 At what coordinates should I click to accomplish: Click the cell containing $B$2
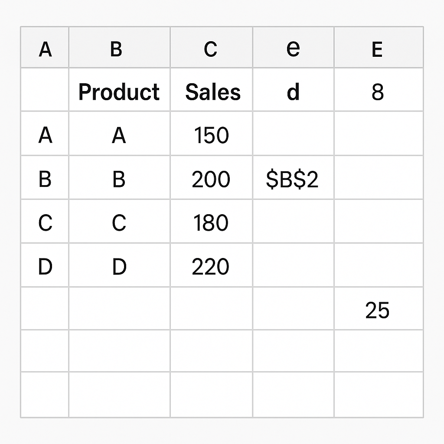coord(293,177)
